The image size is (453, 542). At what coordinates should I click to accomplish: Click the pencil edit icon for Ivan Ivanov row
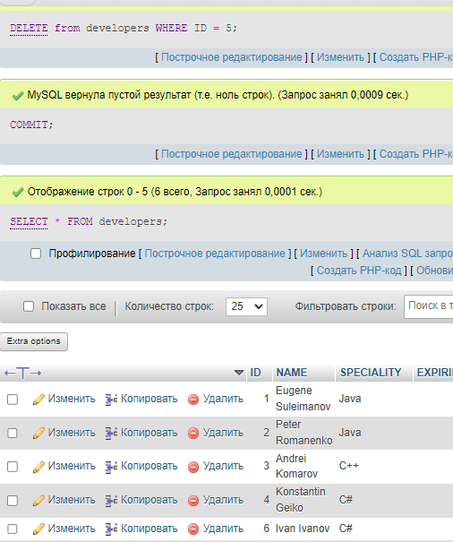(x=38, y=529)
